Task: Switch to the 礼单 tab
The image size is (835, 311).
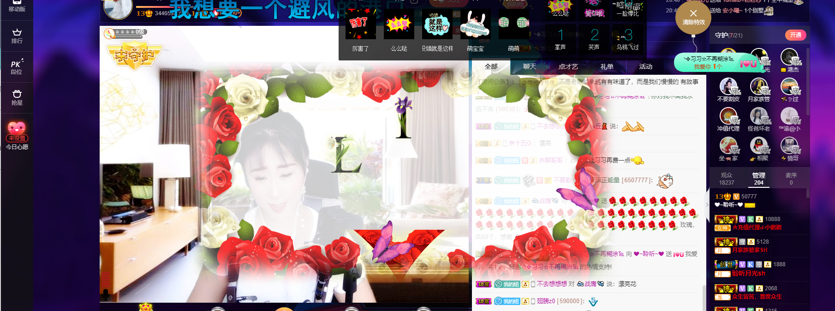Action: [x=607, y=66]
